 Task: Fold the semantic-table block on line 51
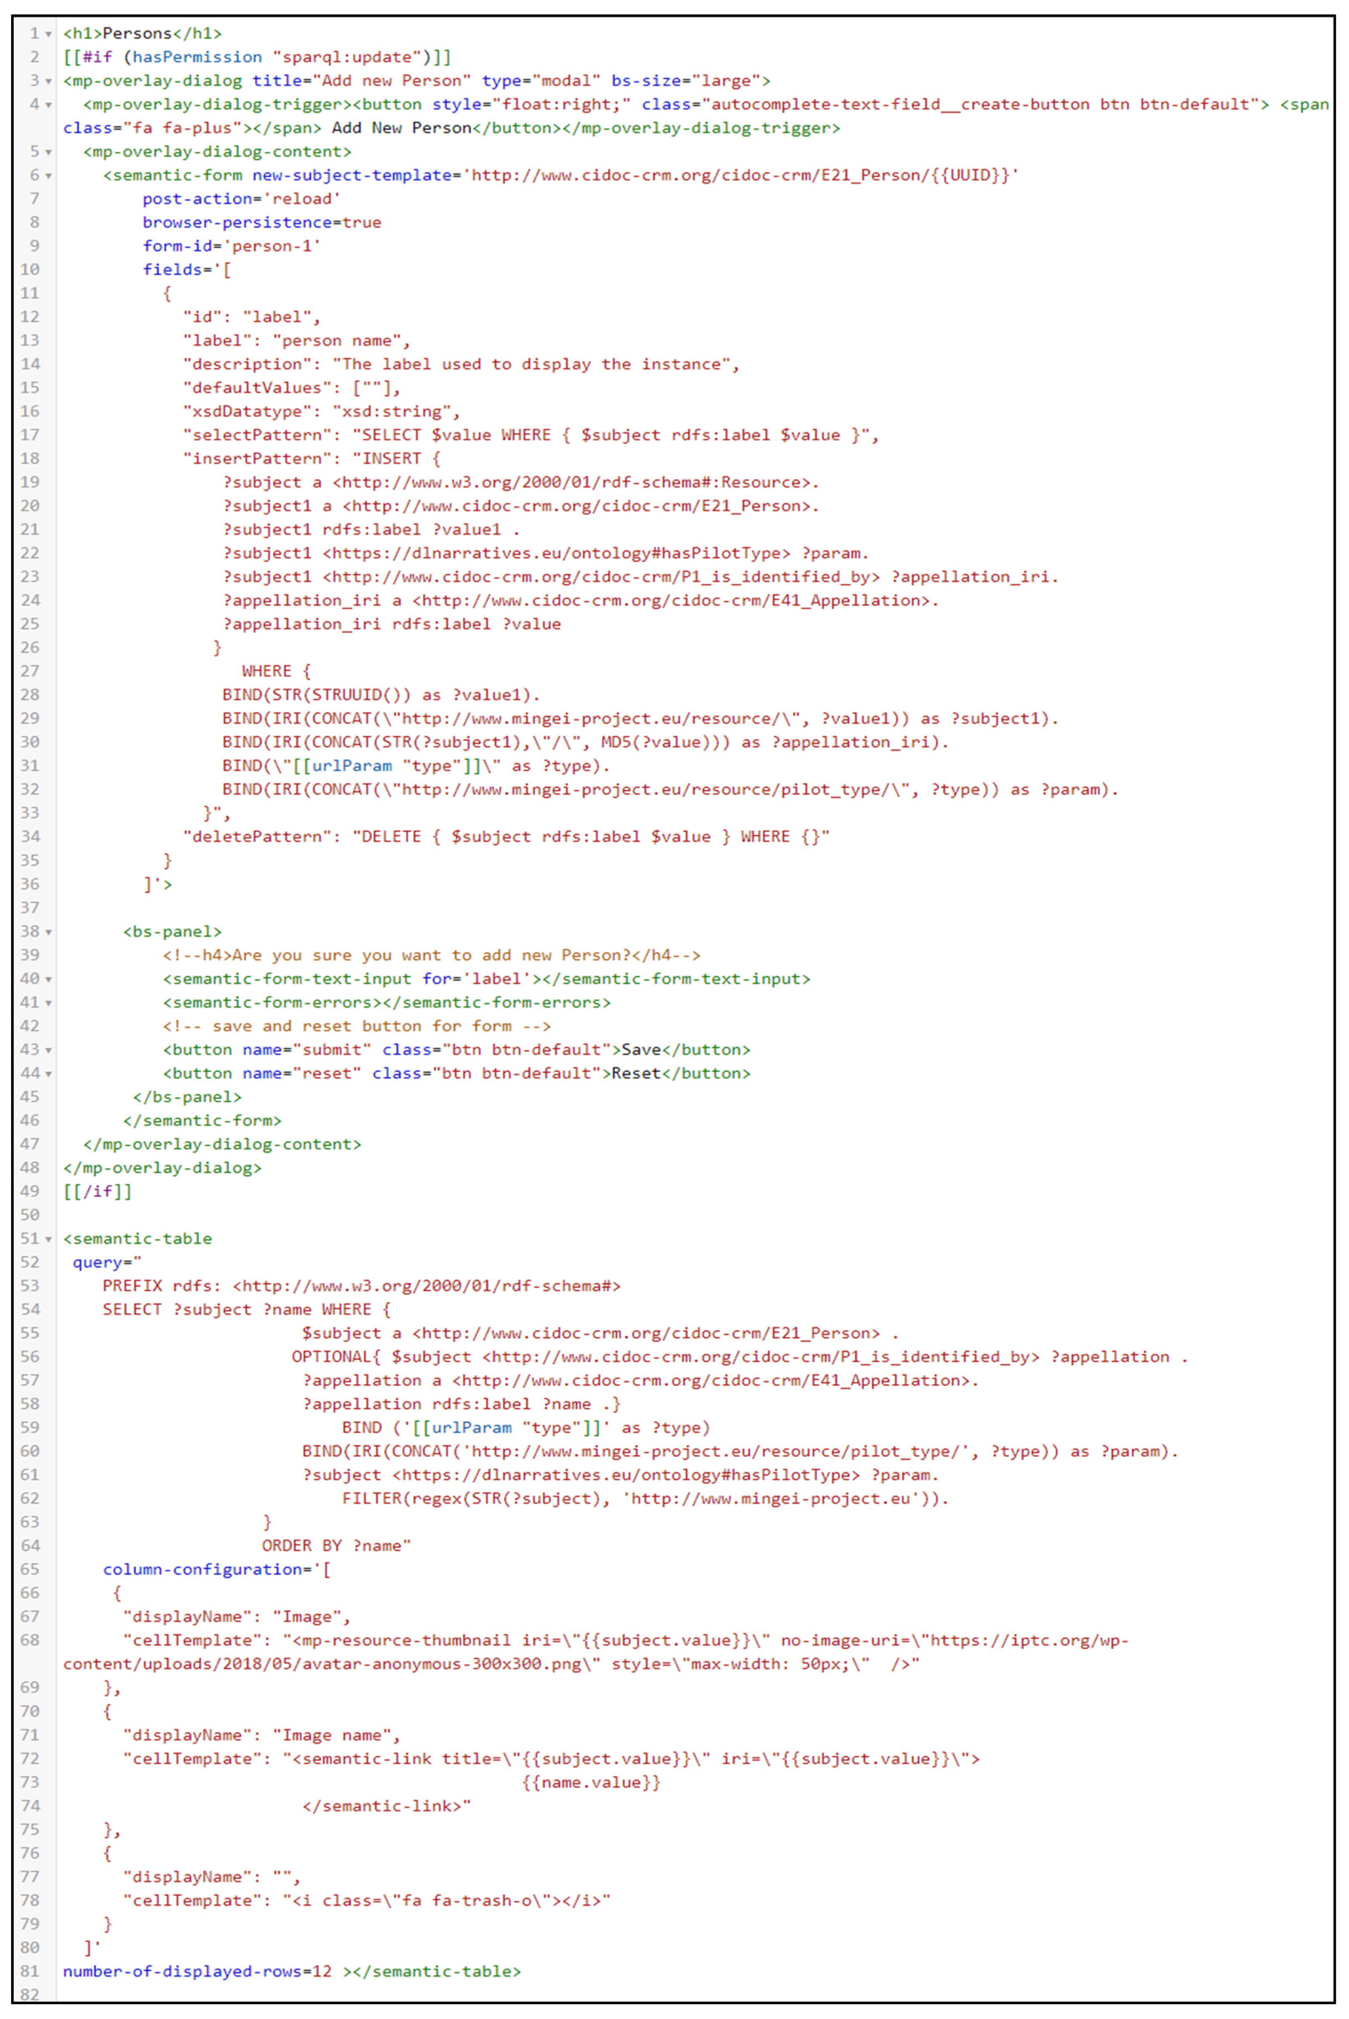tap(48, 1239)
